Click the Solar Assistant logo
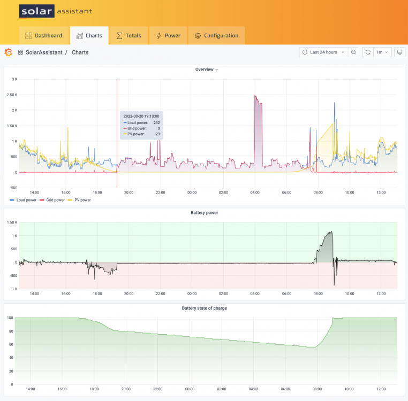 click(56, 11)
